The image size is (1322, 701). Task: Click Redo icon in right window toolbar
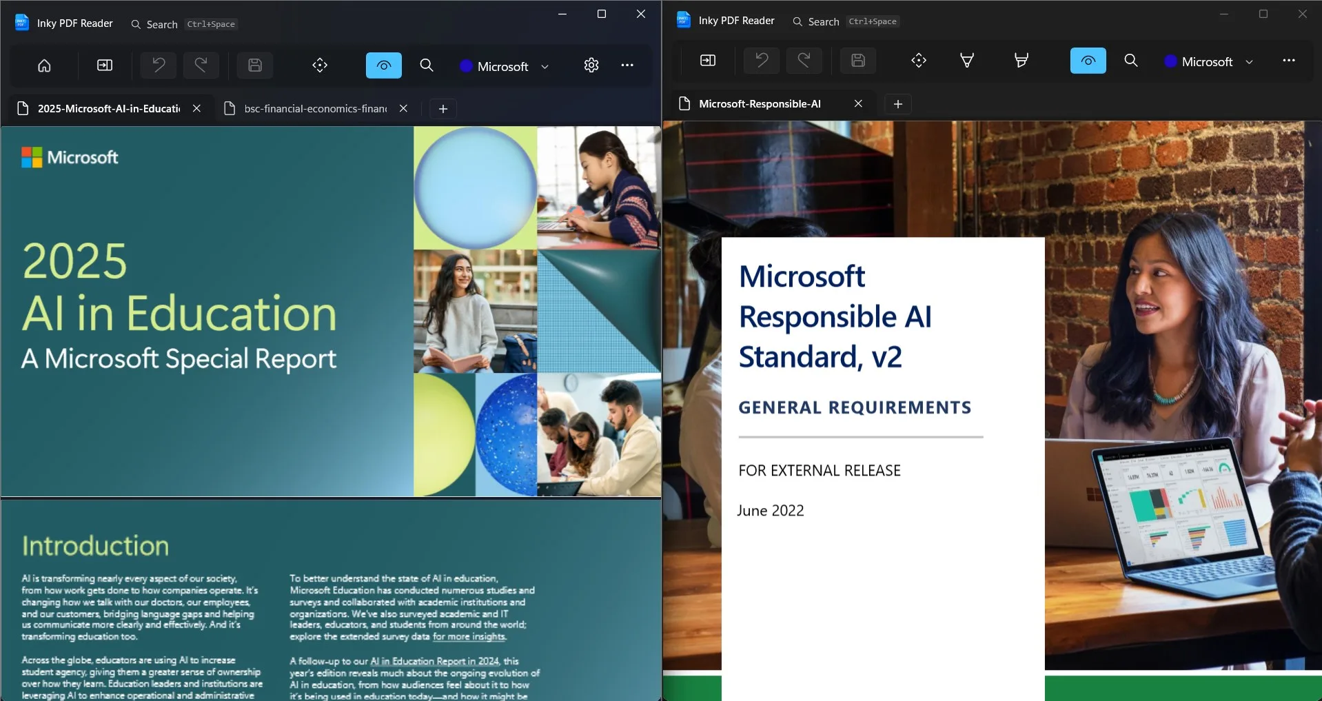tap(804, 61)
